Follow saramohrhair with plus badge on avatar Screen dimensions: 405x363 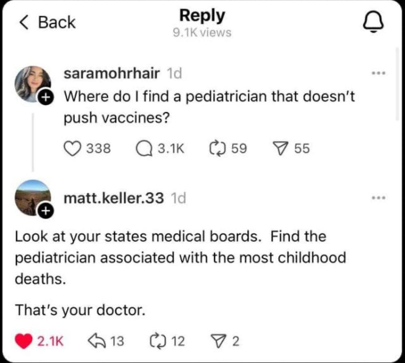click(x=46, y=98)
